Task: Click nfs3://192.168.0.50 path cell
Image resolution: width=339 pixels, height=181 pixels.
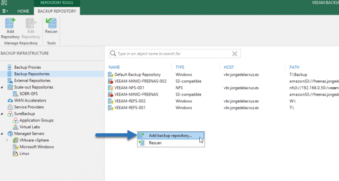Action: tap(314, 88)
